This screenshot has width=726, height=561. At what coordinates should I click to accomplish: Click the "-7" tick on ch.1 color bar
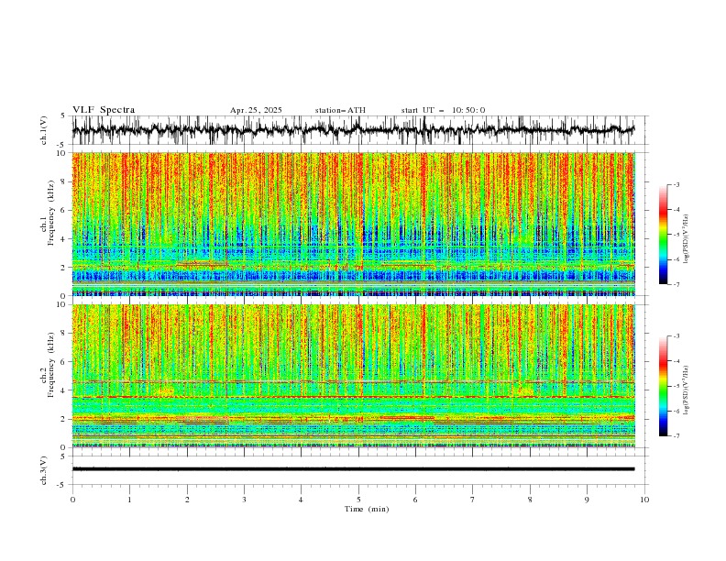tap(676, 284)
